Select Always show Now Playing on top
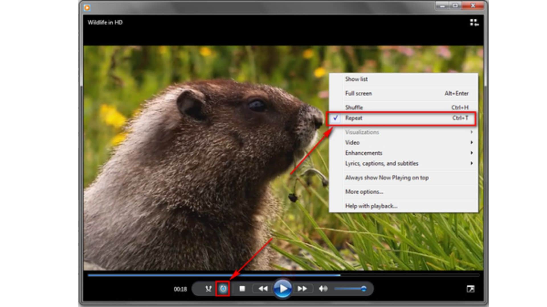 coord(403,178)
